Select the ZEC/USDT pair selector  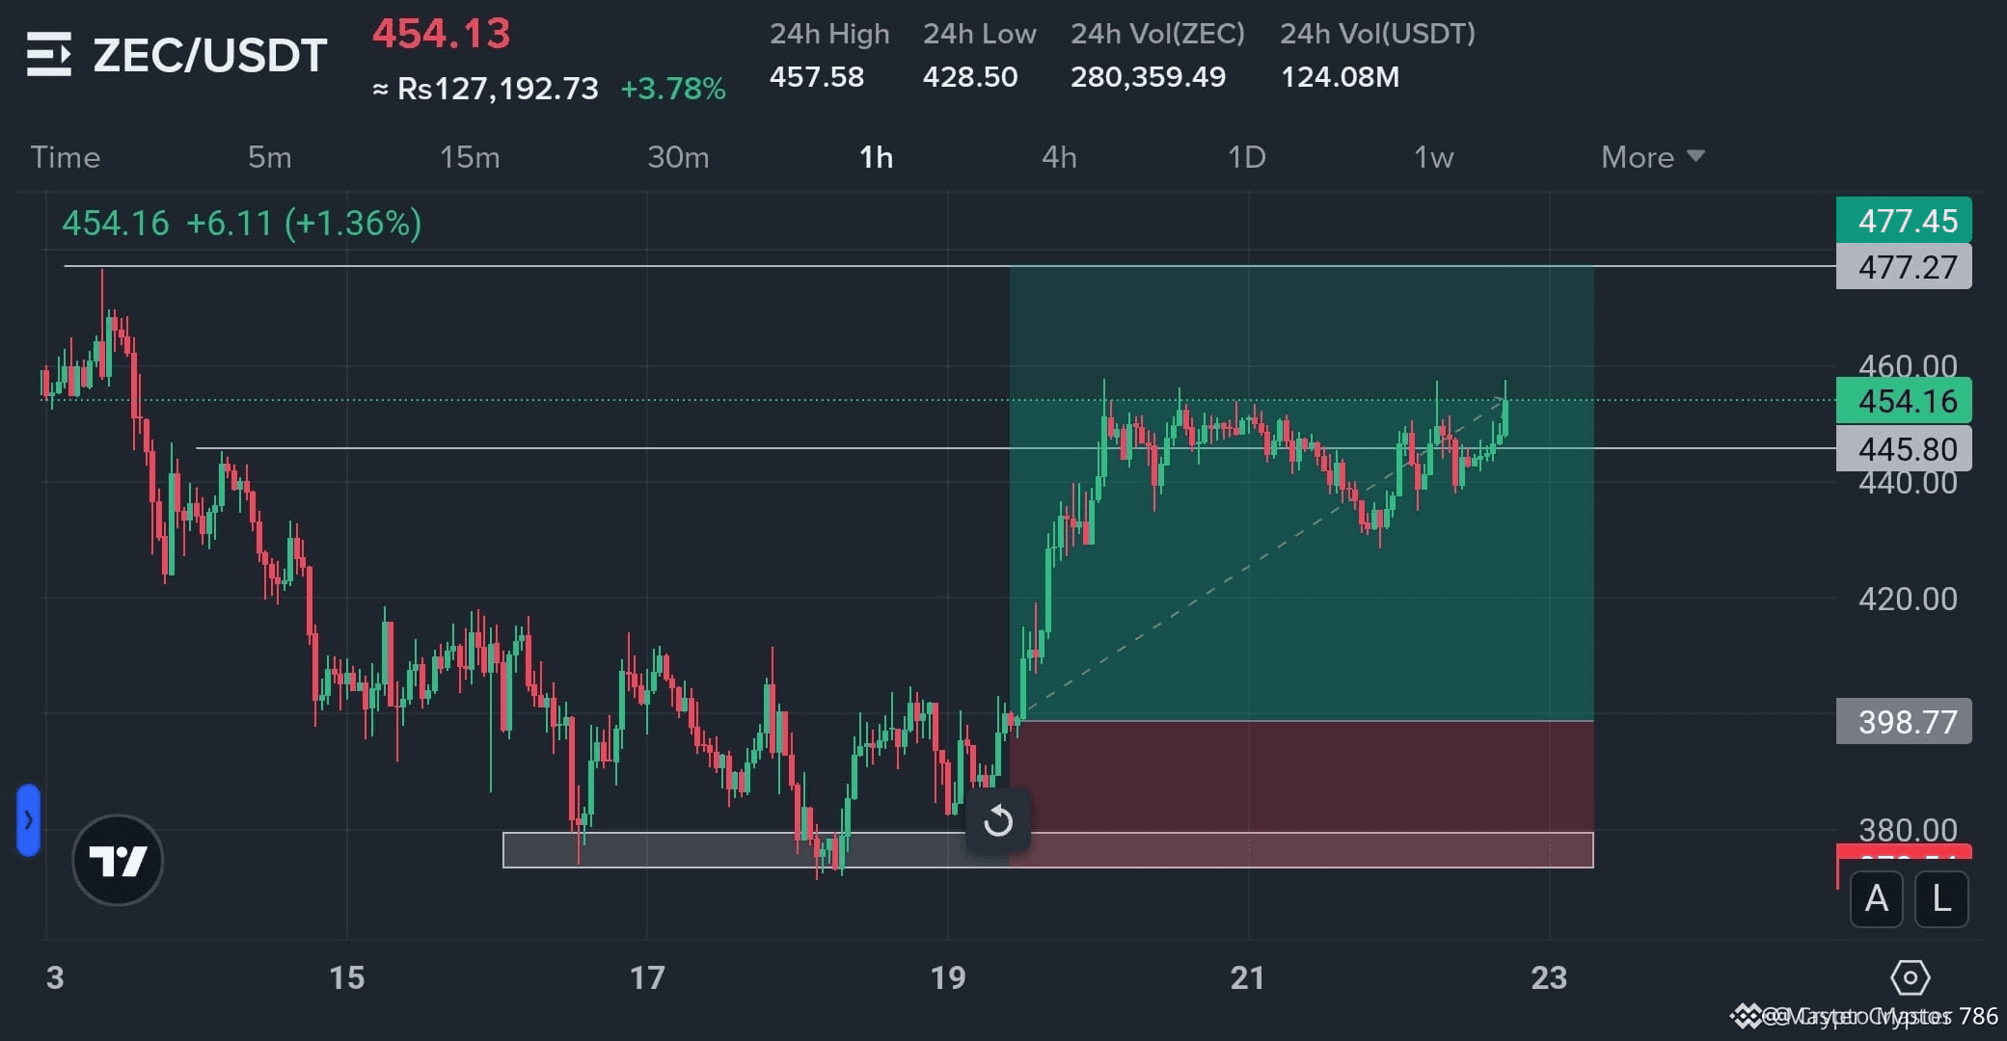pos(209,55)
